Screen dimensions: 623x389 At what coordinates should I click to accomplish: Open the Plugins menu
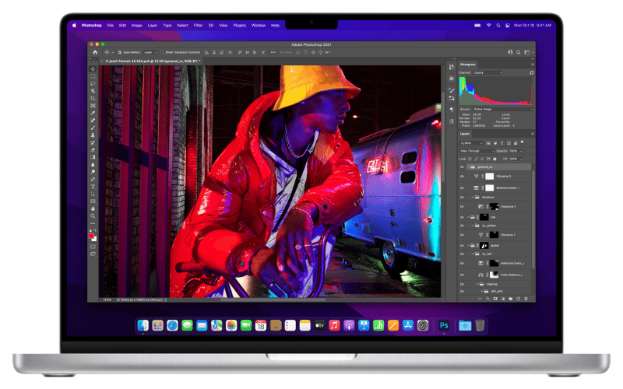240,26
